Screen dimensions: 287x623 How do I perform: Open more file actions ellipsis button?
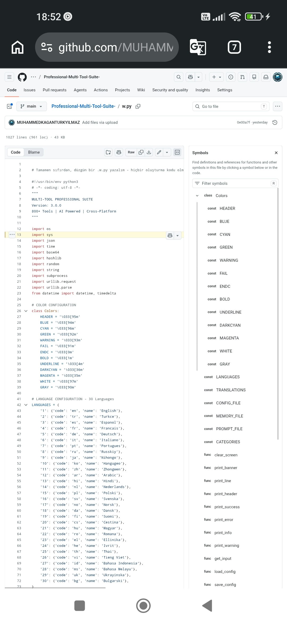click(278, 106)
